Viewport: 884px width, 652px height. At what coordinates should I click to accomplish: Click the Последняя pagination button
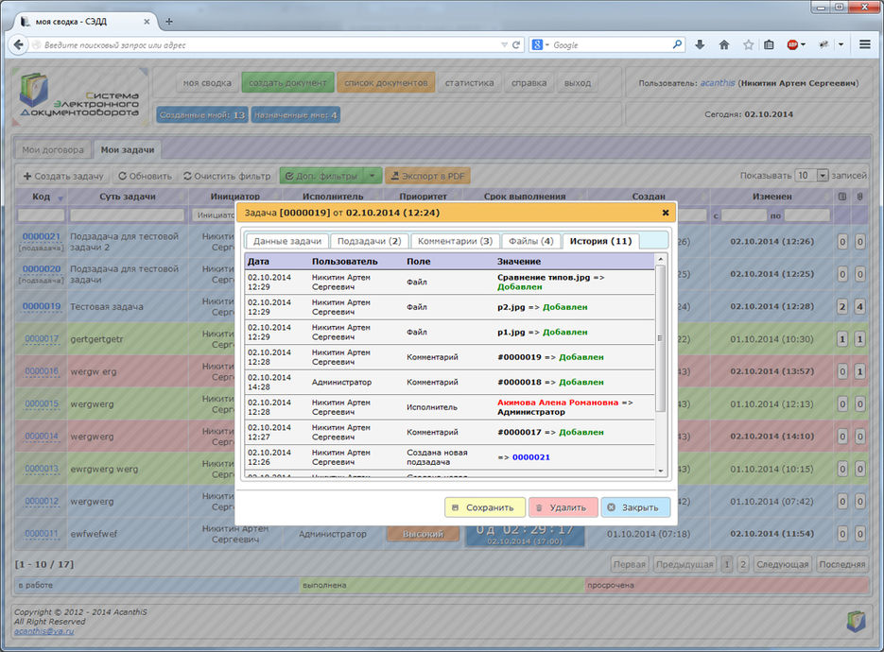841,564
